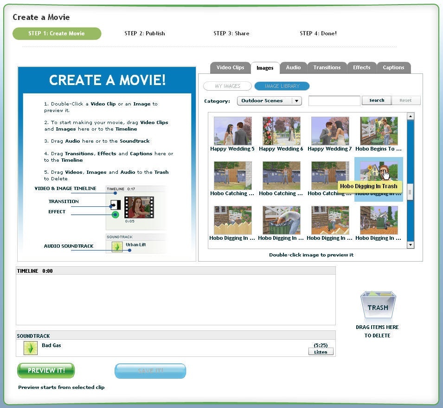The height and width of the screenshot is (408, 443).
Task: Go to the Captions tab
Action: [x=393, y=67]
